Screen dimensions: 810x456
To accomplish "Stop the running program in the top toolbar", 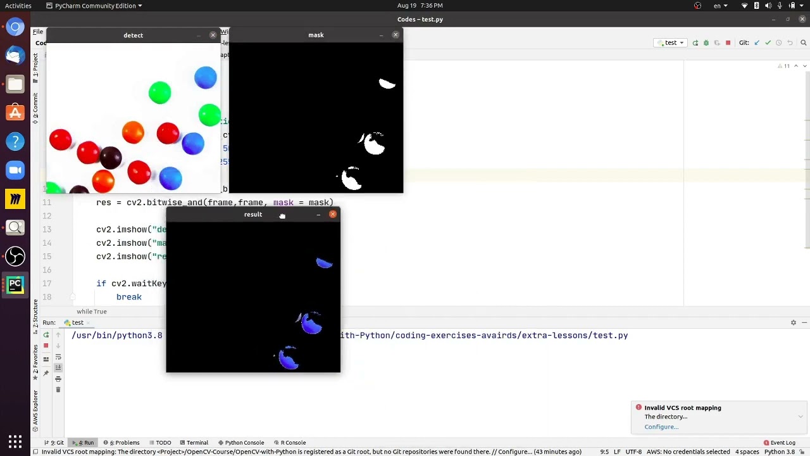I will [728, 43].
